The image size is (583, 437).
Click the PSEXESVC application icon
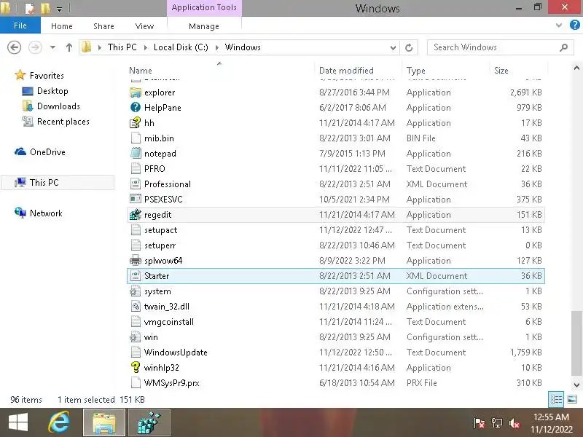coord(136,199)
